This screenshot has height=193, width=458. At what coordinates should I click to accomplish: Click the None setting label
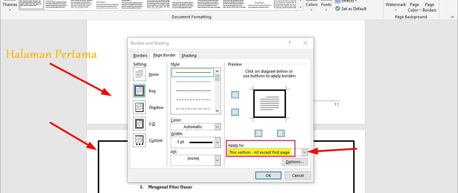coord(154,74)
